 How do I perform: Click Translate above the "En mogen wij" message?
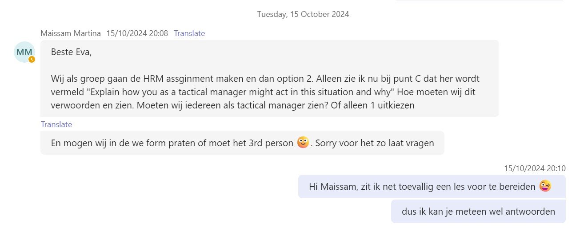[56, 124]
